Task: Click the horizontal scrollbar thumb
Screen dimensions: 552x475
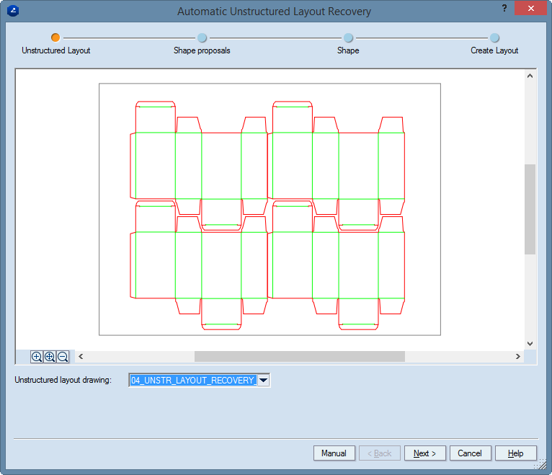Action: [x=299, y=356]
